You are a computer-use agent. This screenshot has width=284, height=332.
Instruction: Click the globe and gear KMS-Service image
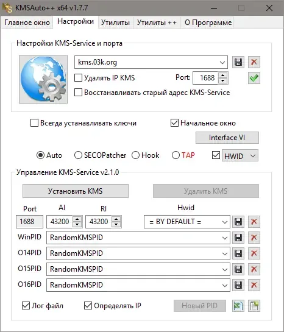click(43, 79)
